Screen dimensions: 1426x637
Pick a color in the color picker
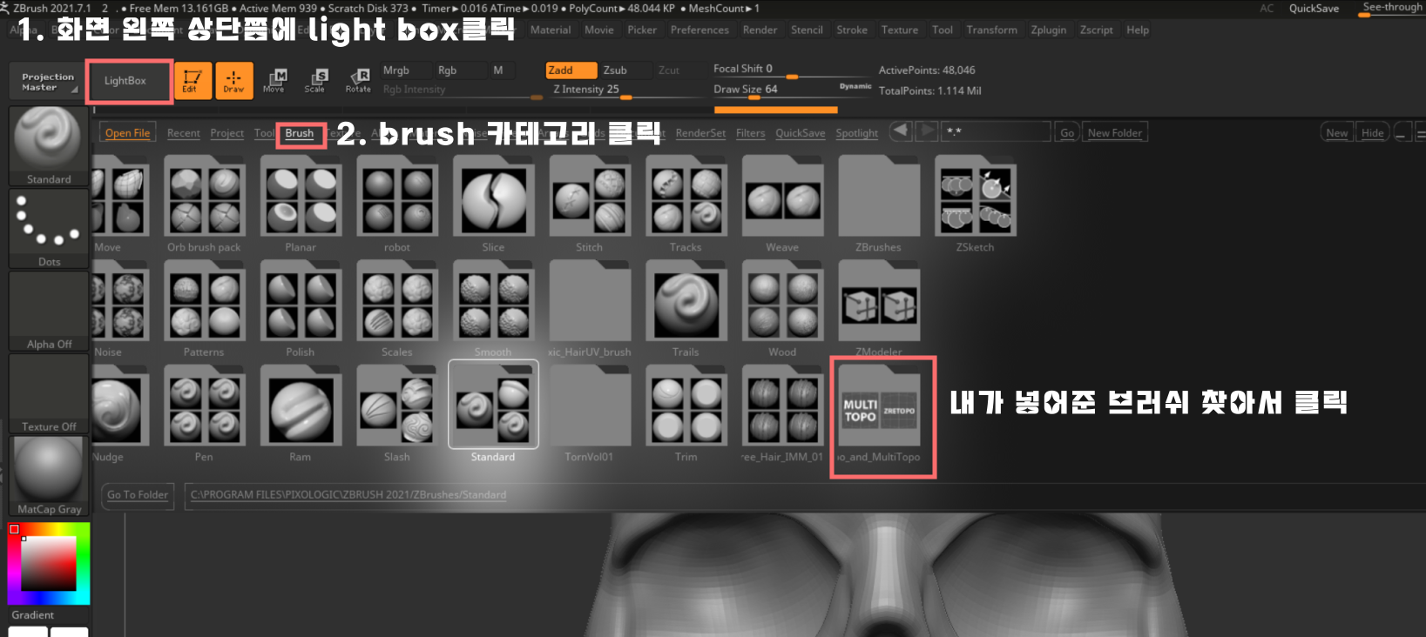tap(49, 563)
